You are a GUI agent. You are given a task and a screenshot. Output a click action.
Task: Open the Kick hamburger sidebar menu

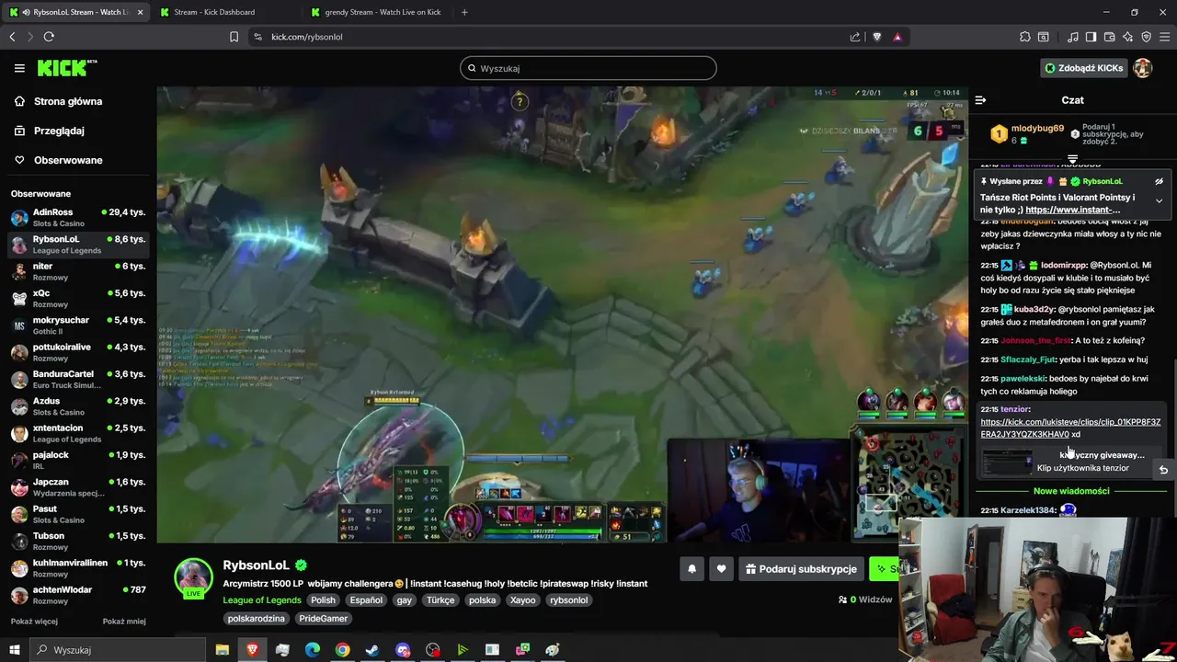19,68
